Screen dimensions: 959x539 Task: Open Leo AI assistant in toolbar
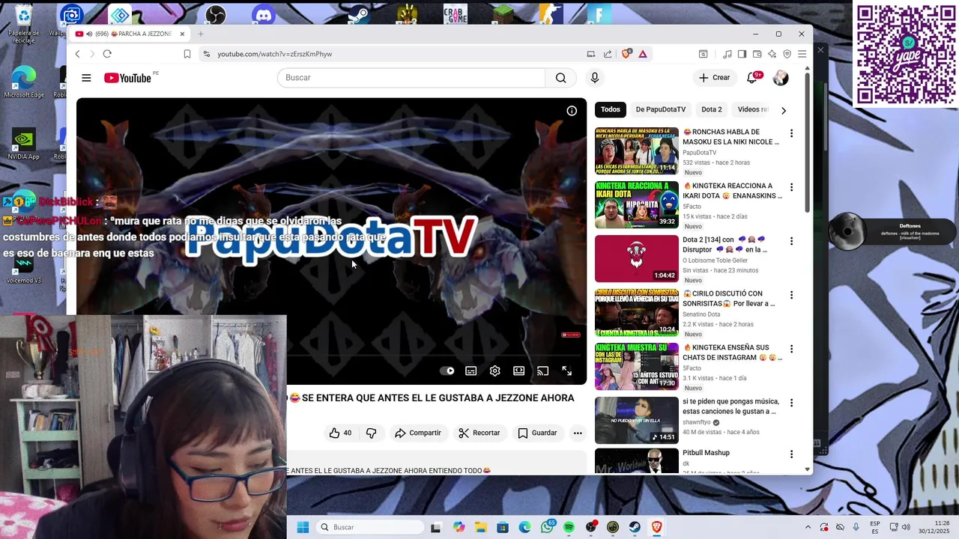pyautogui.click(x=772, y=54)
